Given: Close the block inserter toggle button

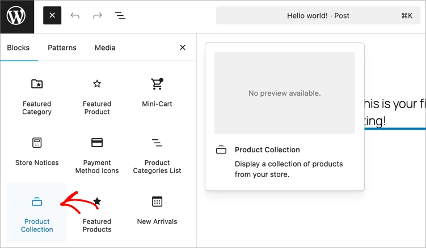Looking at the screenshot, I should click(52, 15).
